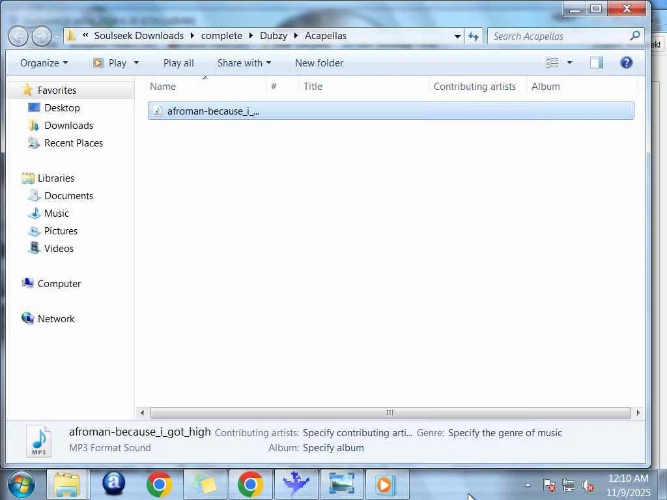667x500 pixels.
Task: Play the selected file with Play button
Action: (110, 63)
